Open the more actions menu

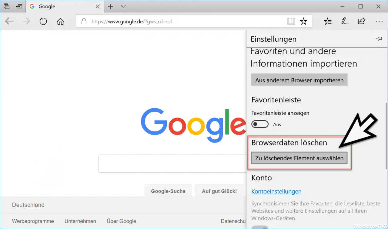(379, 21)
